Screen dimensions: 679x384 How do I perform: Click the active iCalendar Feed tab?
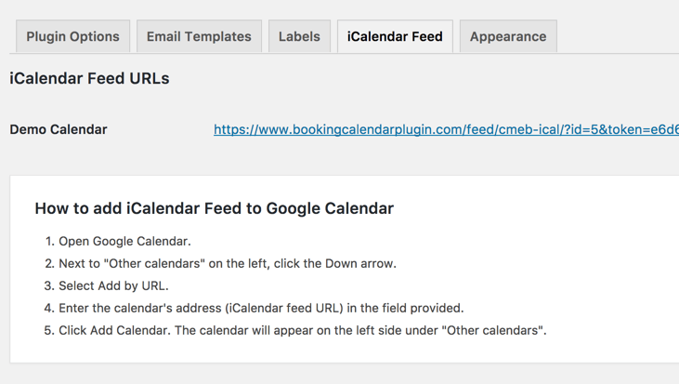click(x=395, y=37)
